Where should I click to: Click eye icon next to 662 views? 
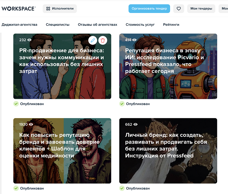[135, 124]
